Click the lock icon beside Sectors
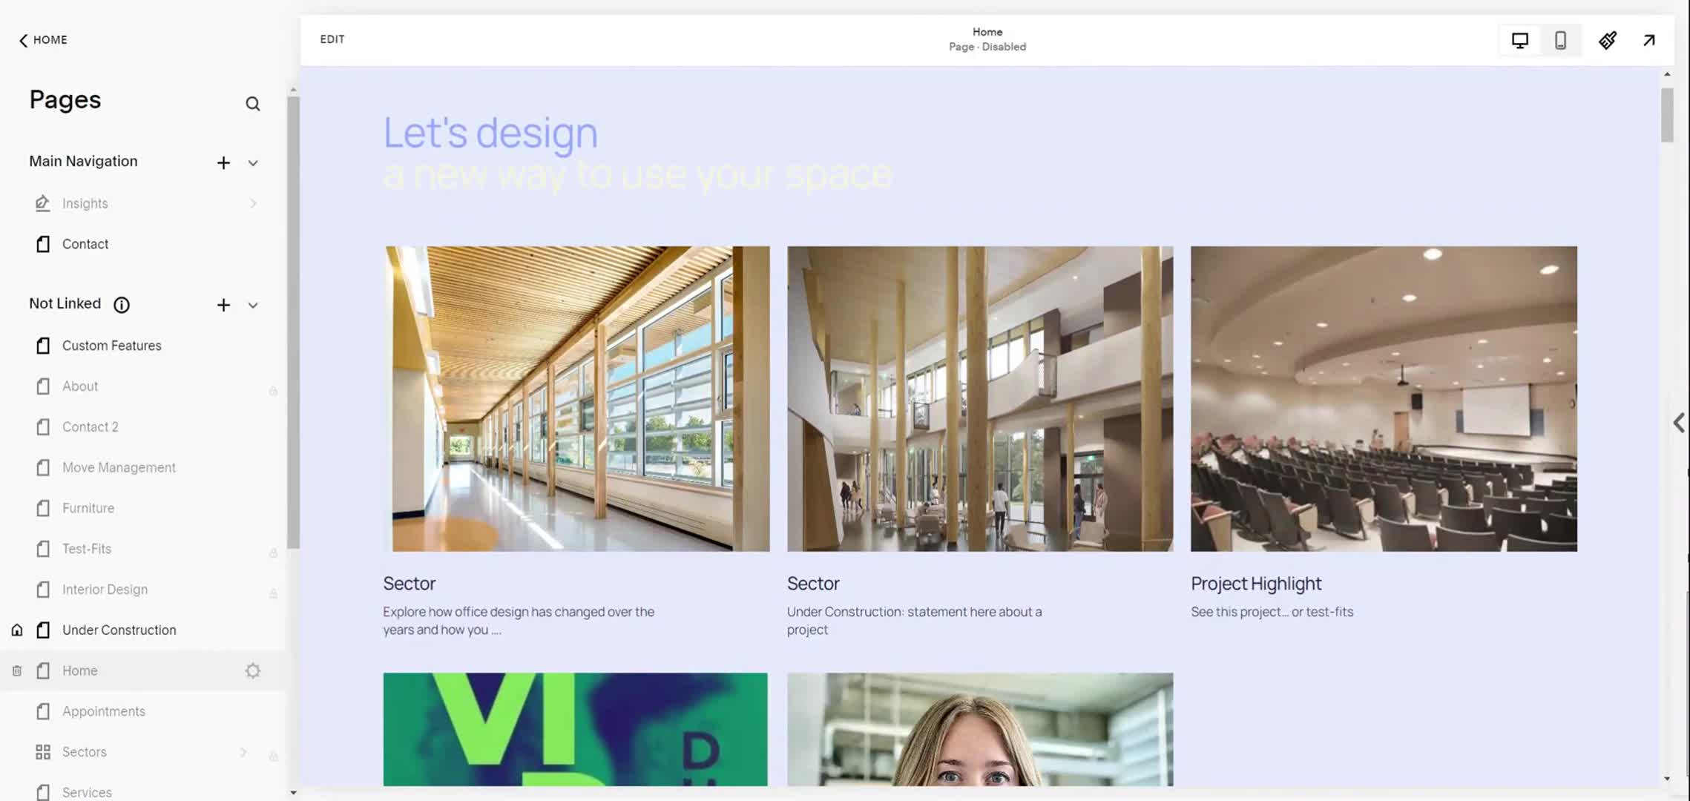 click(x=273, y=756)
